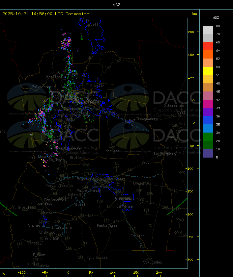The height and width of the screenshot is (277, 233).
Task: Select the 'N_Calif' location label
Action: (x=97, y=86)
